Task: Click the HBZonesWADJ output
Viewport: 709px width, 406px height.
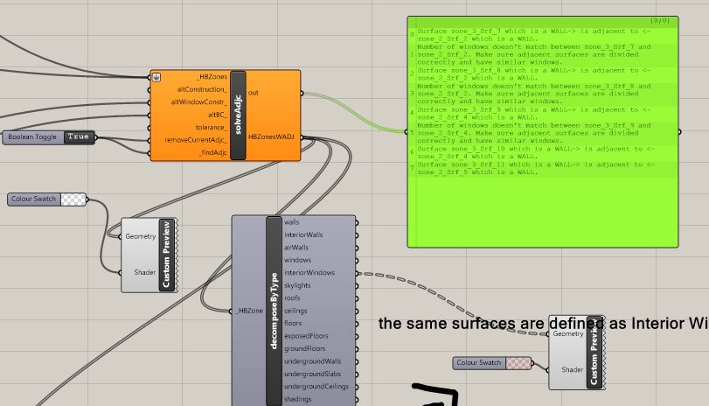Action: 271,136
